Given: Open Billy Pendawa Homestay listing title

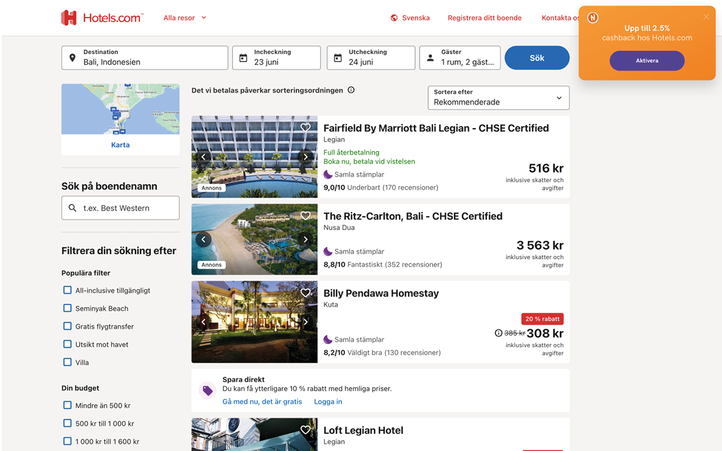Looking at the screenshot, I should (381, 293).
